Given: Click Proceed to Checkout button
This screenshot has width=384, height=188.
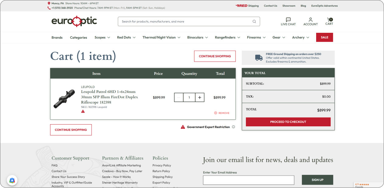Looking at the screenshot, I should coord(288,122).
